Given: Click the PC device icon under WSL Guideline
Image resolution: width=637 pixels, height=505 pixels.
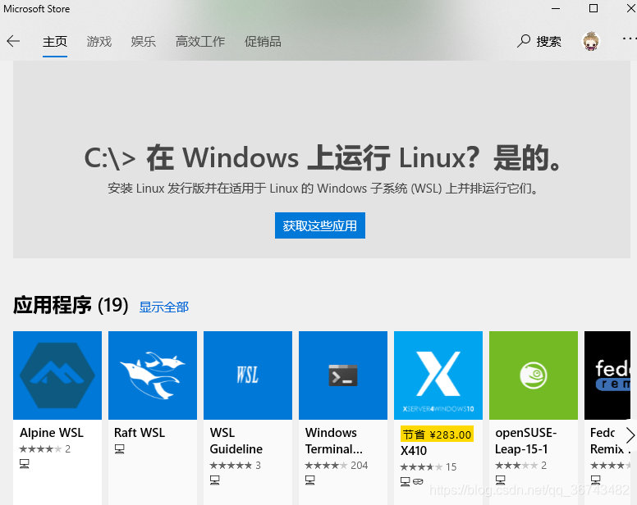Looking at the screenshot, I should pyautogui.click(x=215, y=480).
